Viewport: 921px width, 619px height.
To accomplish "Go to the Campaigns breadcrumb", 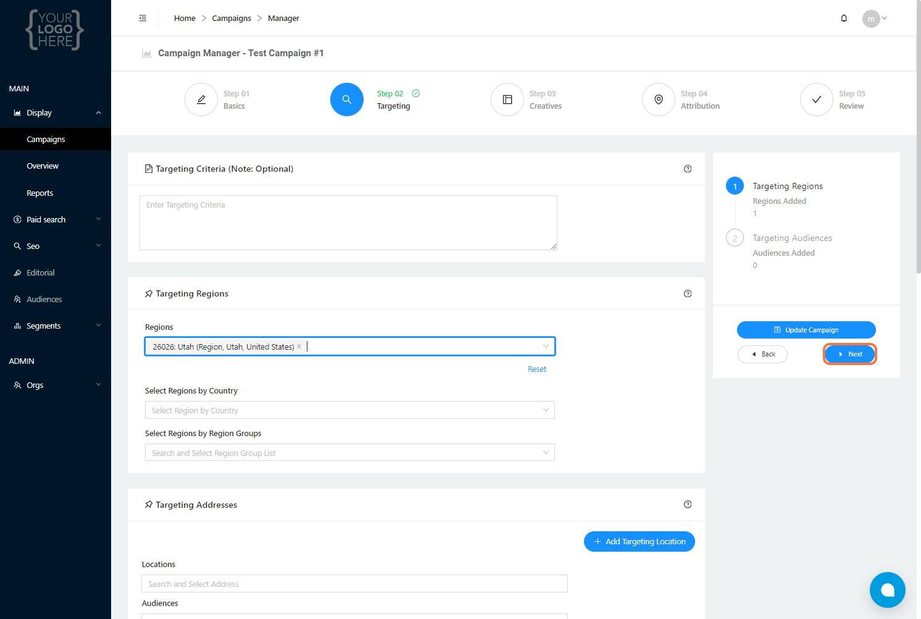I will (x=231, y=19).
